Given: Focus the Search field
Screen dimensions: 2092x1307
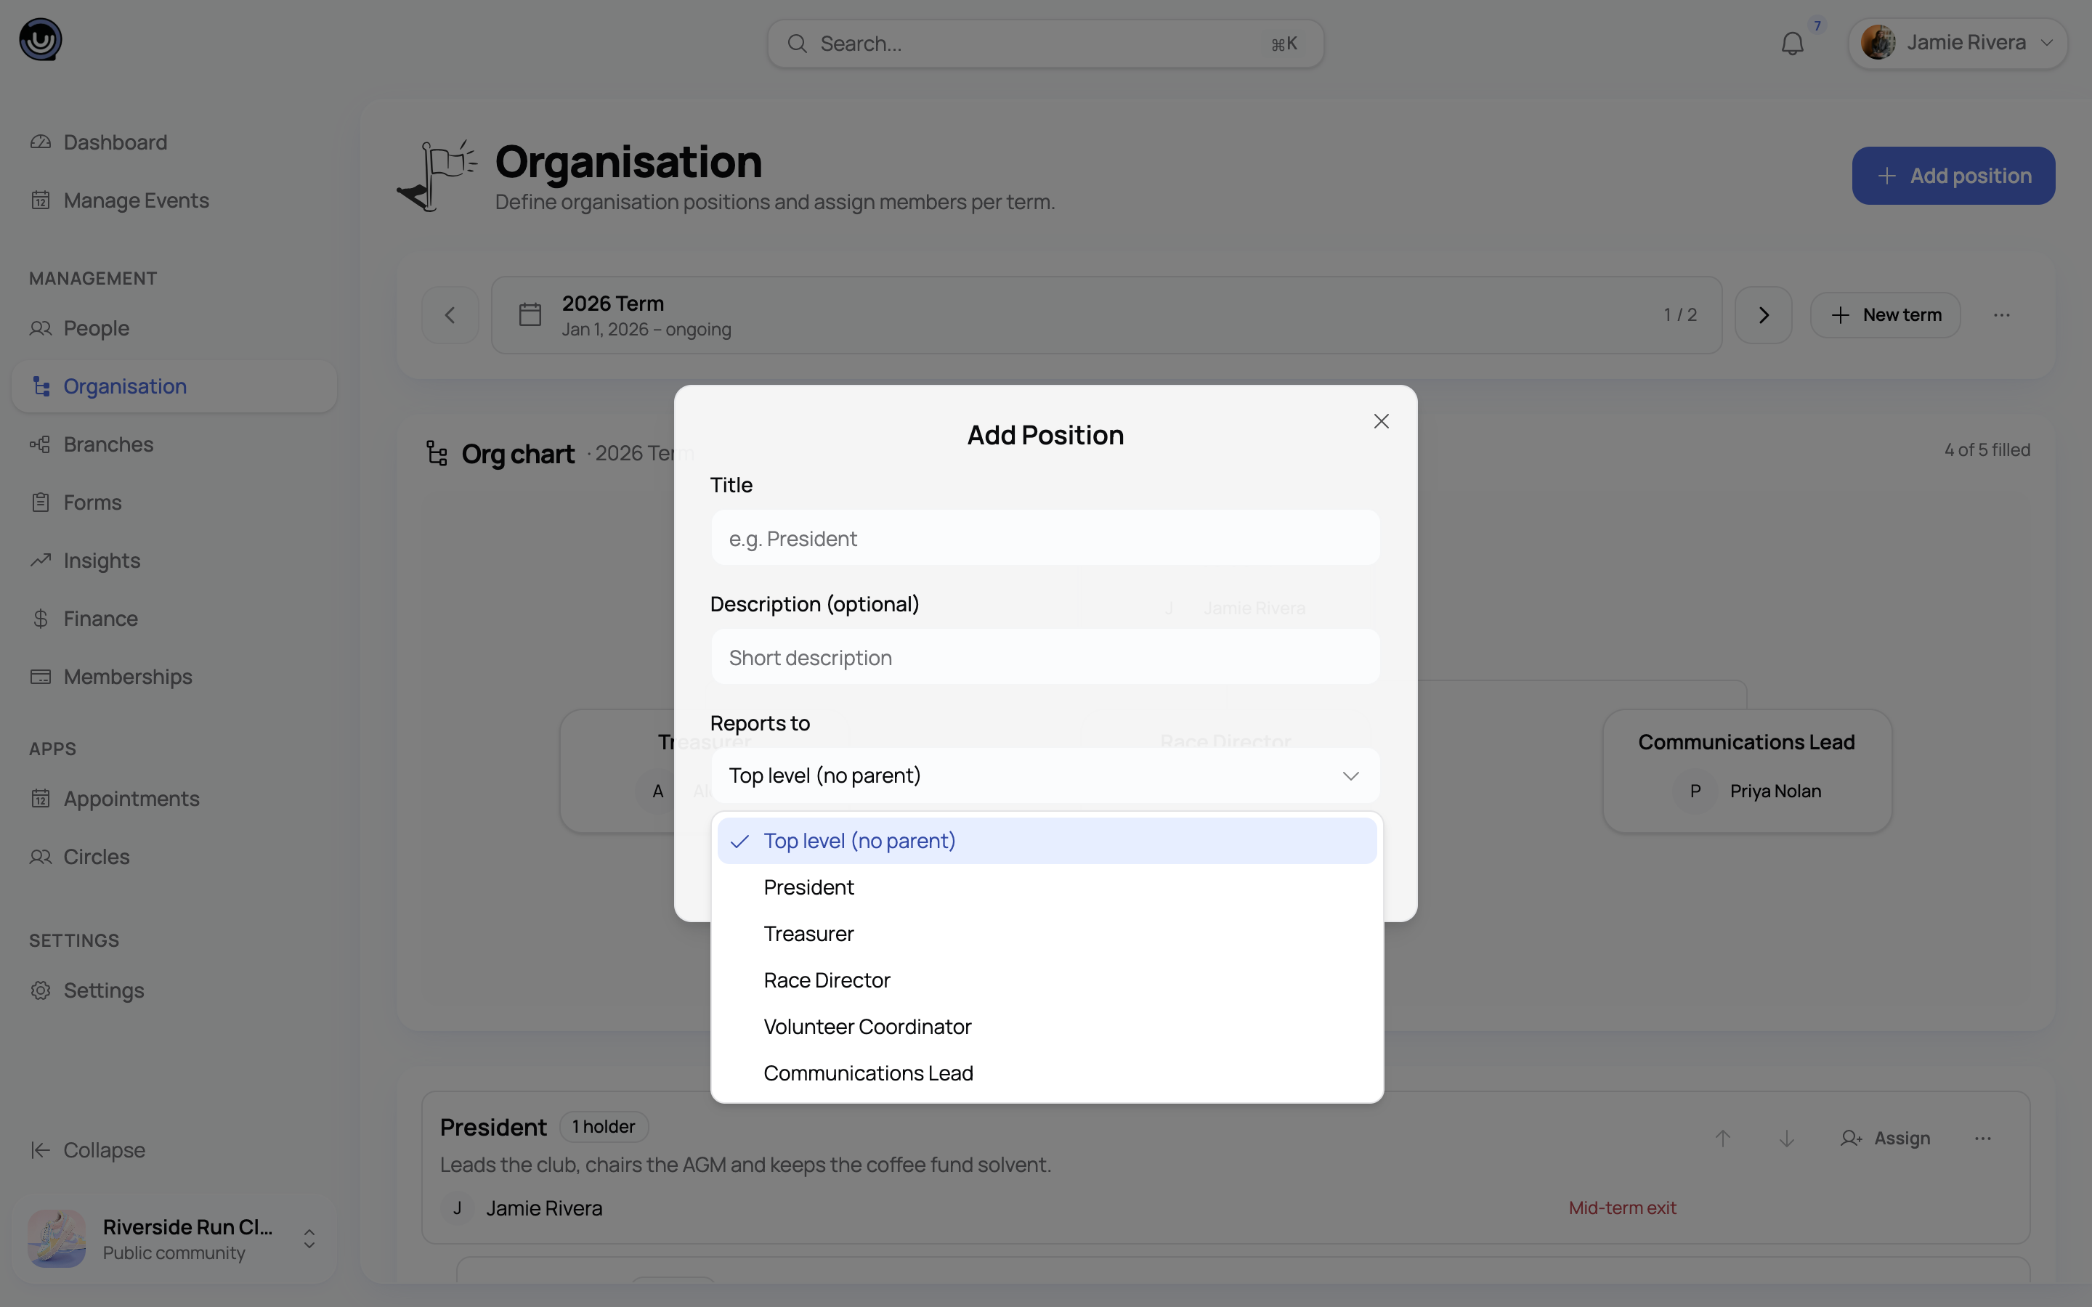Looking at the screenshot, I should (x=1045, y=44).
